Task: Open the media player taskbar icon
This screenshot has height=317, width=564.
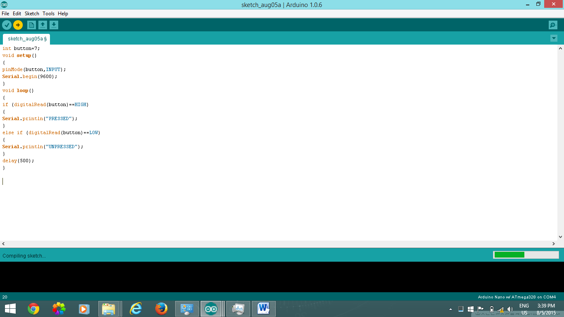Action: (x=84, y=309)
